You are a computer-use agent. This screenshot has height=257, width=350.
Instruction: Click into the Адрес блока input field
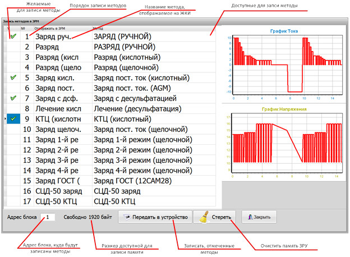49,217
